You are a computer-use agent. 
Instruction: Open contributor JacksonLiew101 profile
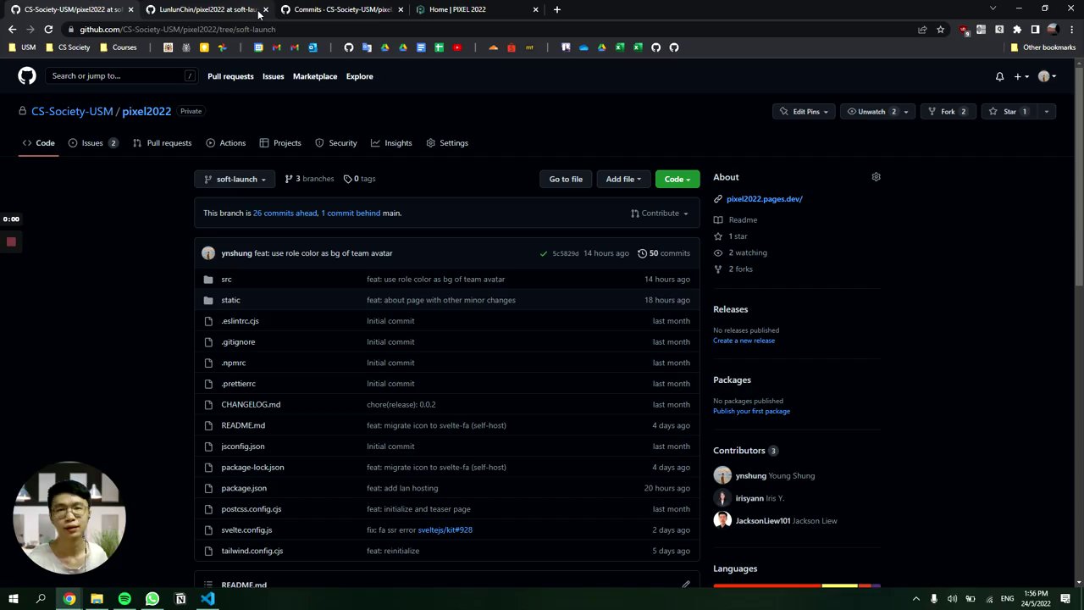762,521
